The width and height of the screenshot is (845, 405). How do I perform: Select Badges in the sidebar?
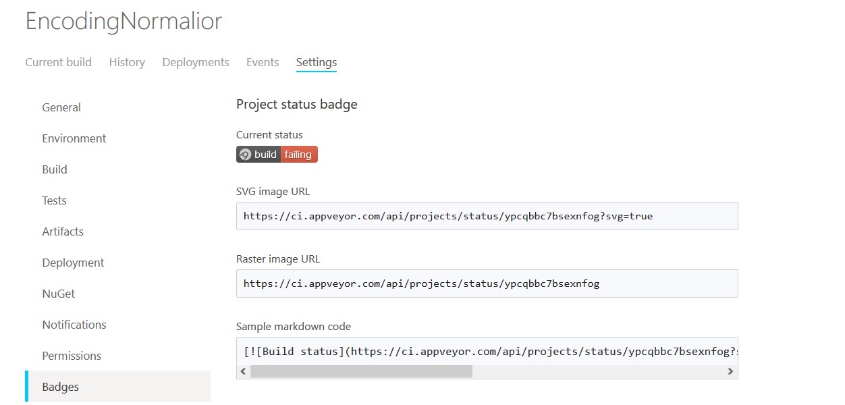pos(117,387)
